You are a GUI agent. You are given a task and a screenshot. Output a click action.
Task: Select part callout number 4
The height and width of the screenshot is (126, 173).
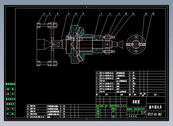(69, 14)
